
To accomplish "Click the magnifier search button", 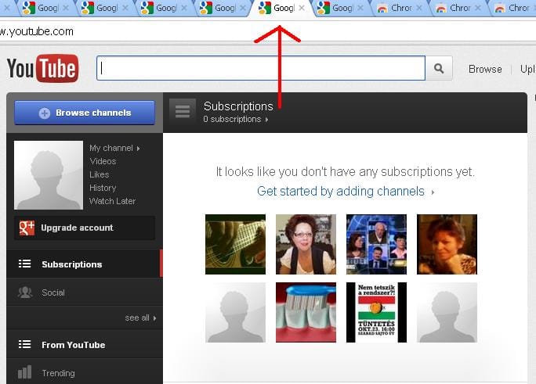I will coord(439,69).
